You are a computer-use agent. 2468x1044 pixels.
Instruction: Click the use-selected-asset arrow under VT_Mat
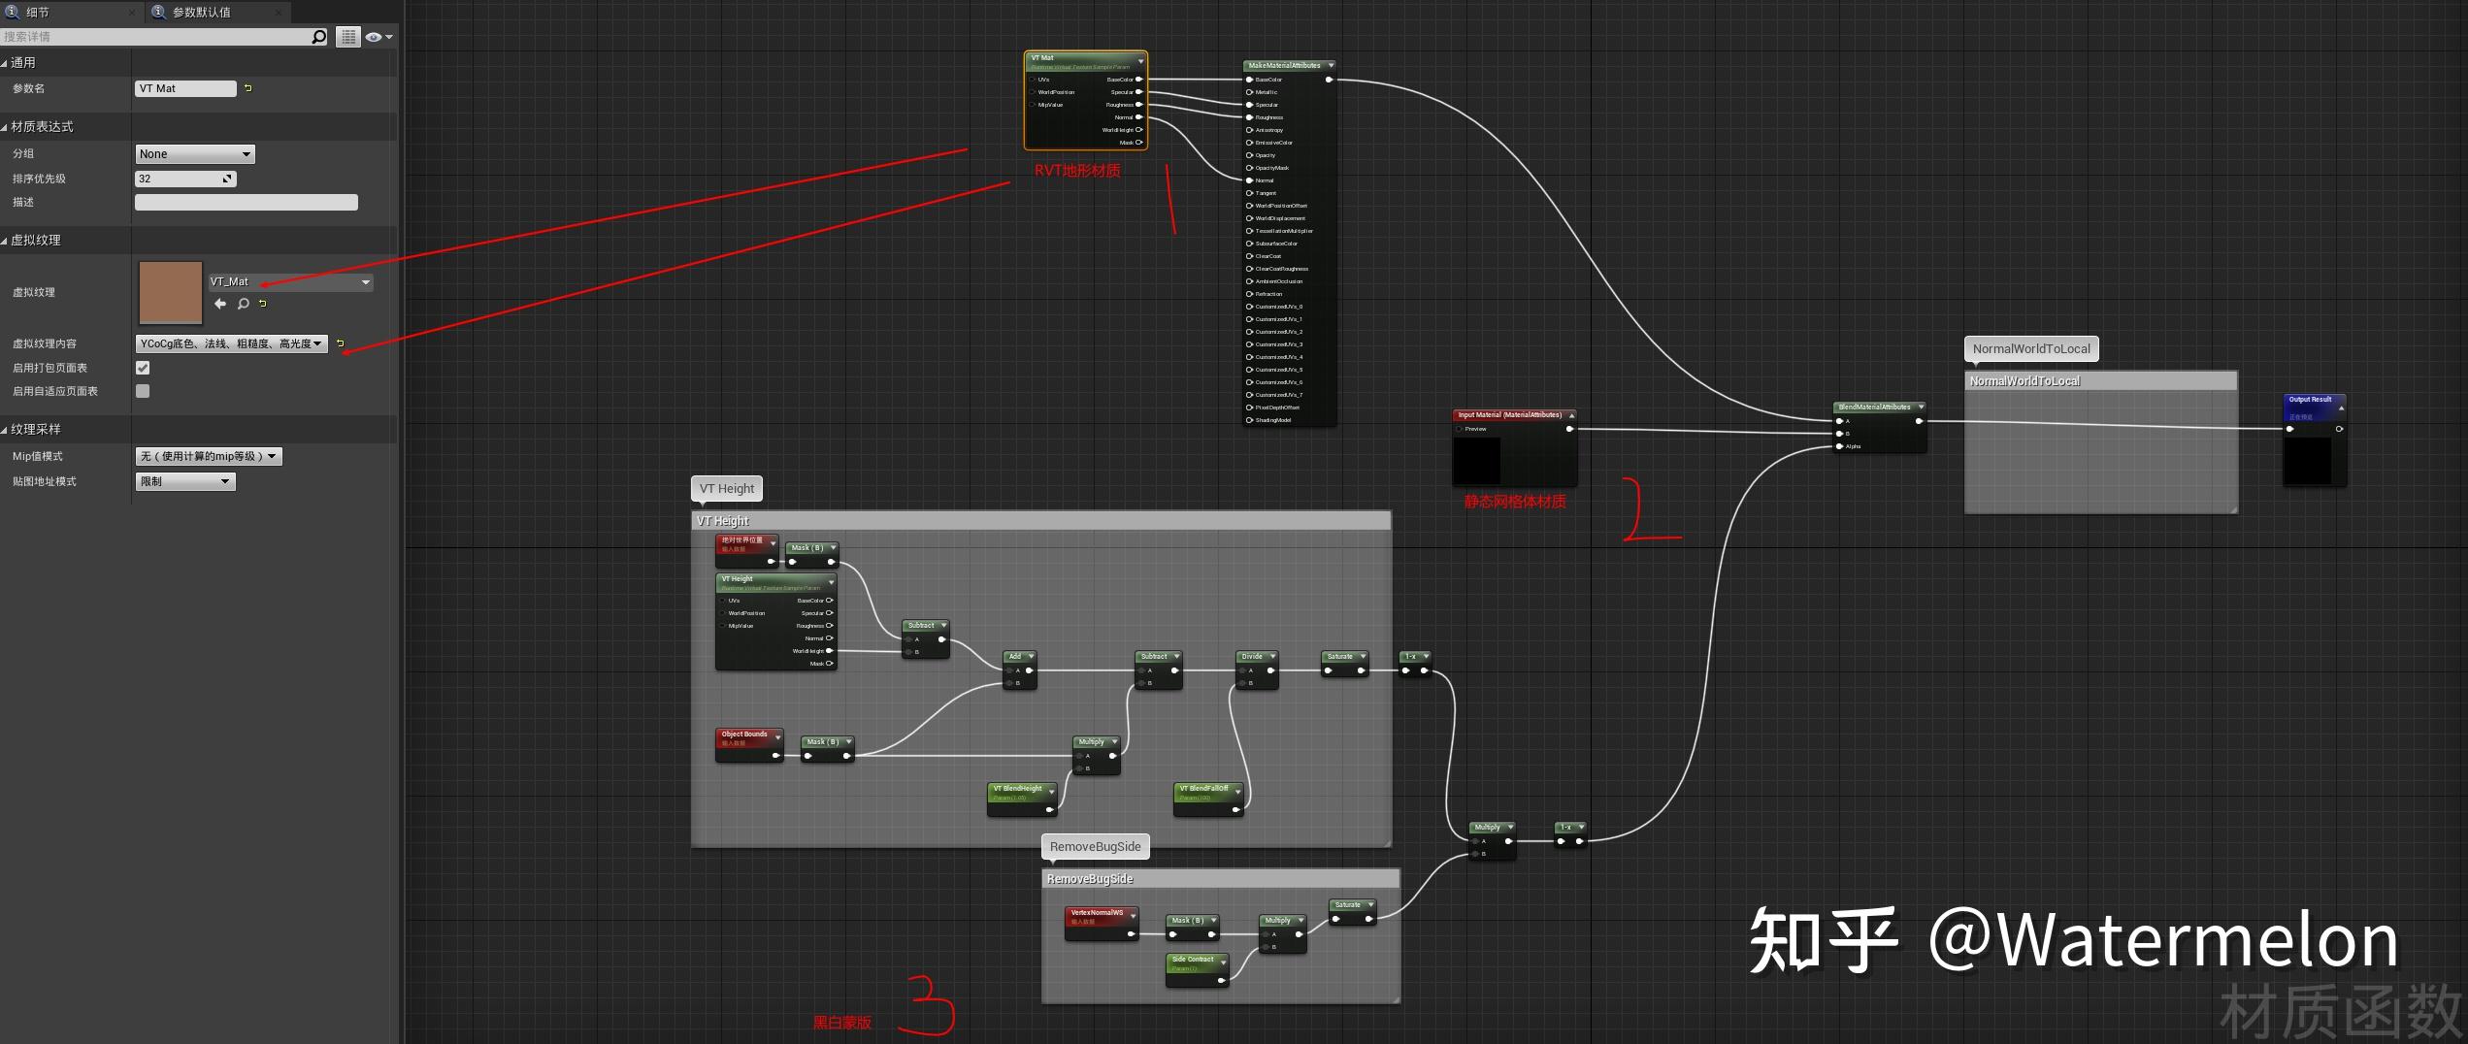[220, 304]
